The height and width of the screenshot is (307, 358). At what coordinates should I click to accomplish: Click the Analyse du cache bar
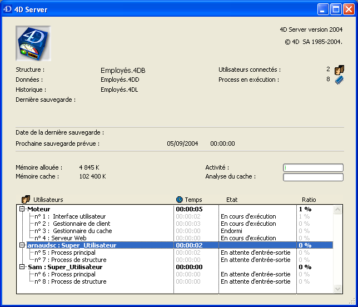(312, 177)
